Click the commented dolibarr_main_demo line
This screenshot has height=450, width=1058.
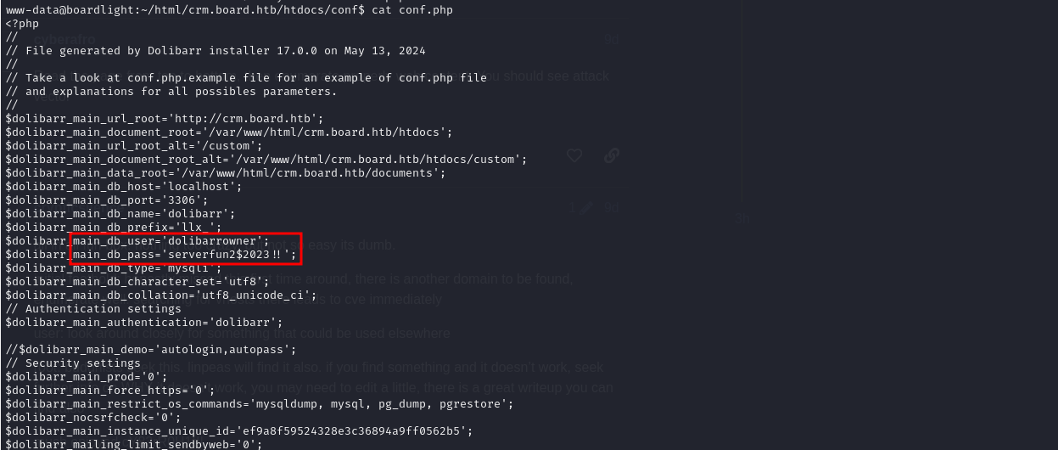coord(150,350)
